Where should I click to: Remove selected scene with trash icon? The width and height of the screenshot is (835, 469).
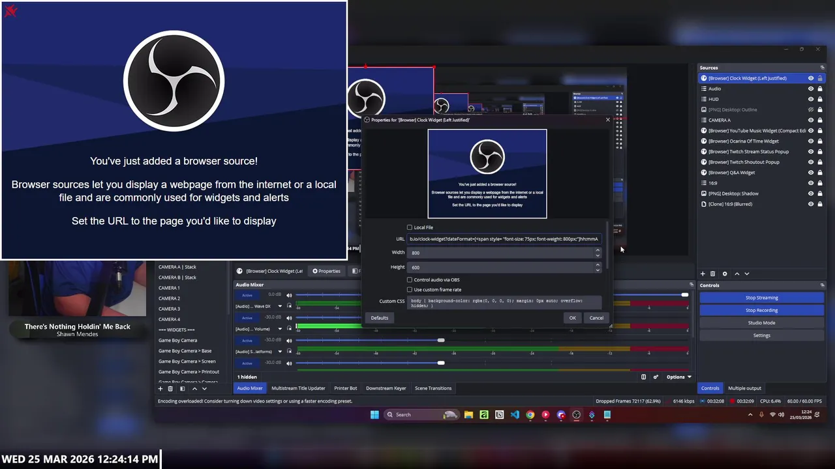pyautogui.click(x=172, y=388)
